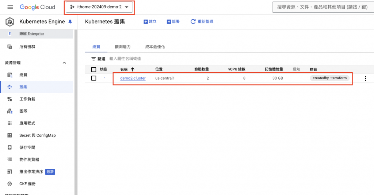Image resolution: width=374 pixels, height=195 pixels.
Task: Click the Google Cloud logo
Action: click(x=38, y=7)
